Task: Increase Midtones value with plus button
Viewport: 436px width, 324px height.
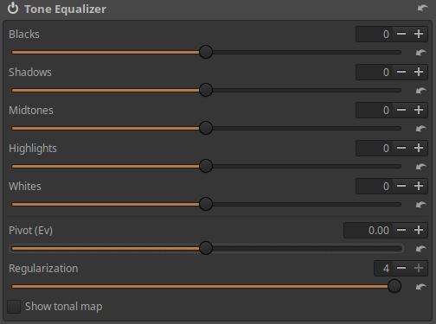Action: [x=419, y=110]
